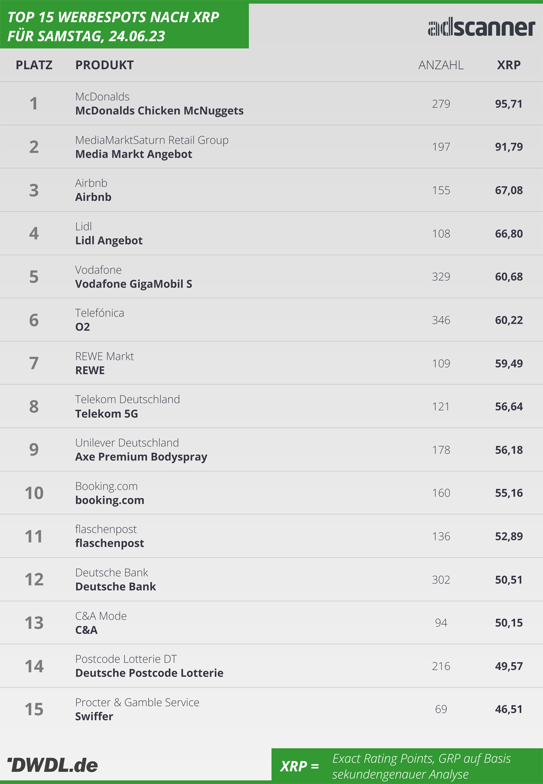Click the O2 product name
This screenshot has width=543, height=784.
82,327
